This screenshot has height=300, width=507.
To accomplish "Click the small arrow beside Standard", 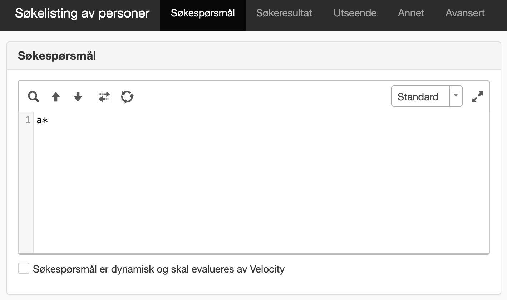I will point(456,96).
